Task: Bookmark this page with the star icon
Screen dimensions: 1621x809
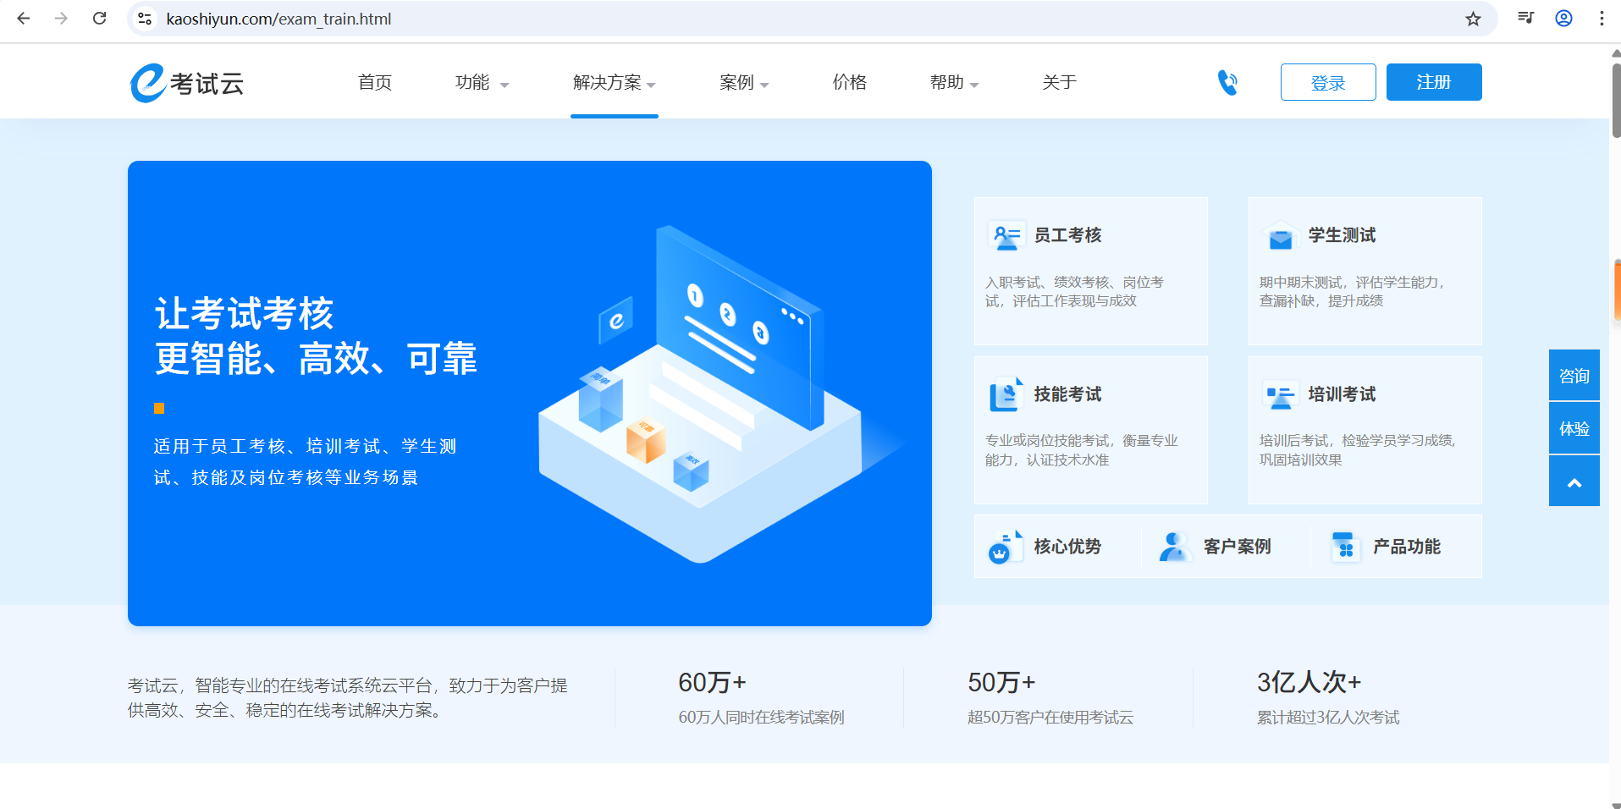Action: pyautogui.click(x=1473, y=19)
